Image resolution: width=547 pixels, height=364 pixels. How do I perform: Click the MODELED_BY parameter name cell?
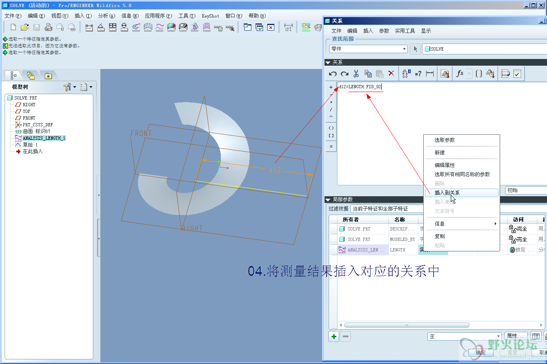tap(403, 239)
